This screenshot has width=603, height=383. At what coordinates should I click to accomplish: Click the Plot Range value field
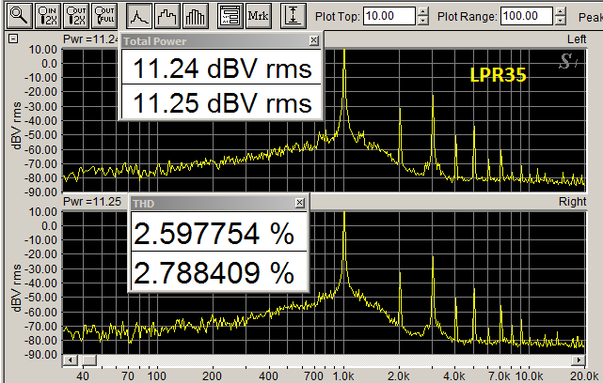pos(526,16)
